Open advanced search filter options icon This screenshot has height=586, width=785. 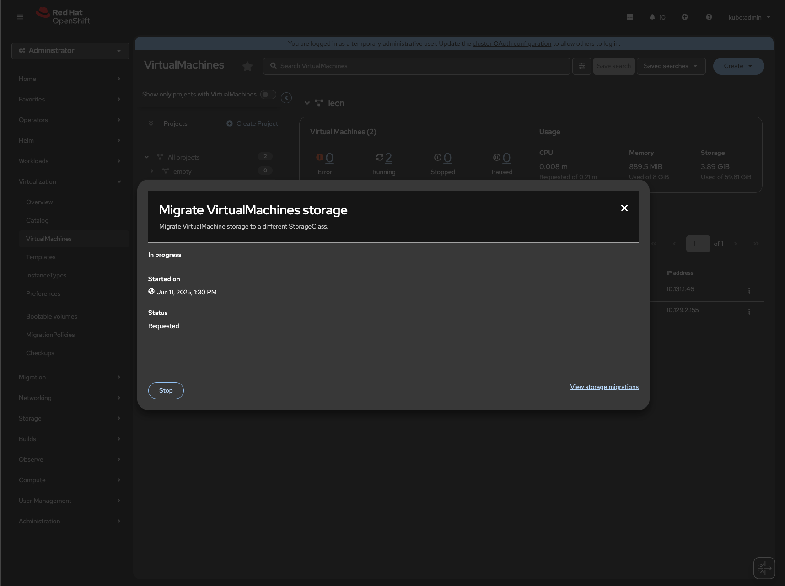[582, 66]
